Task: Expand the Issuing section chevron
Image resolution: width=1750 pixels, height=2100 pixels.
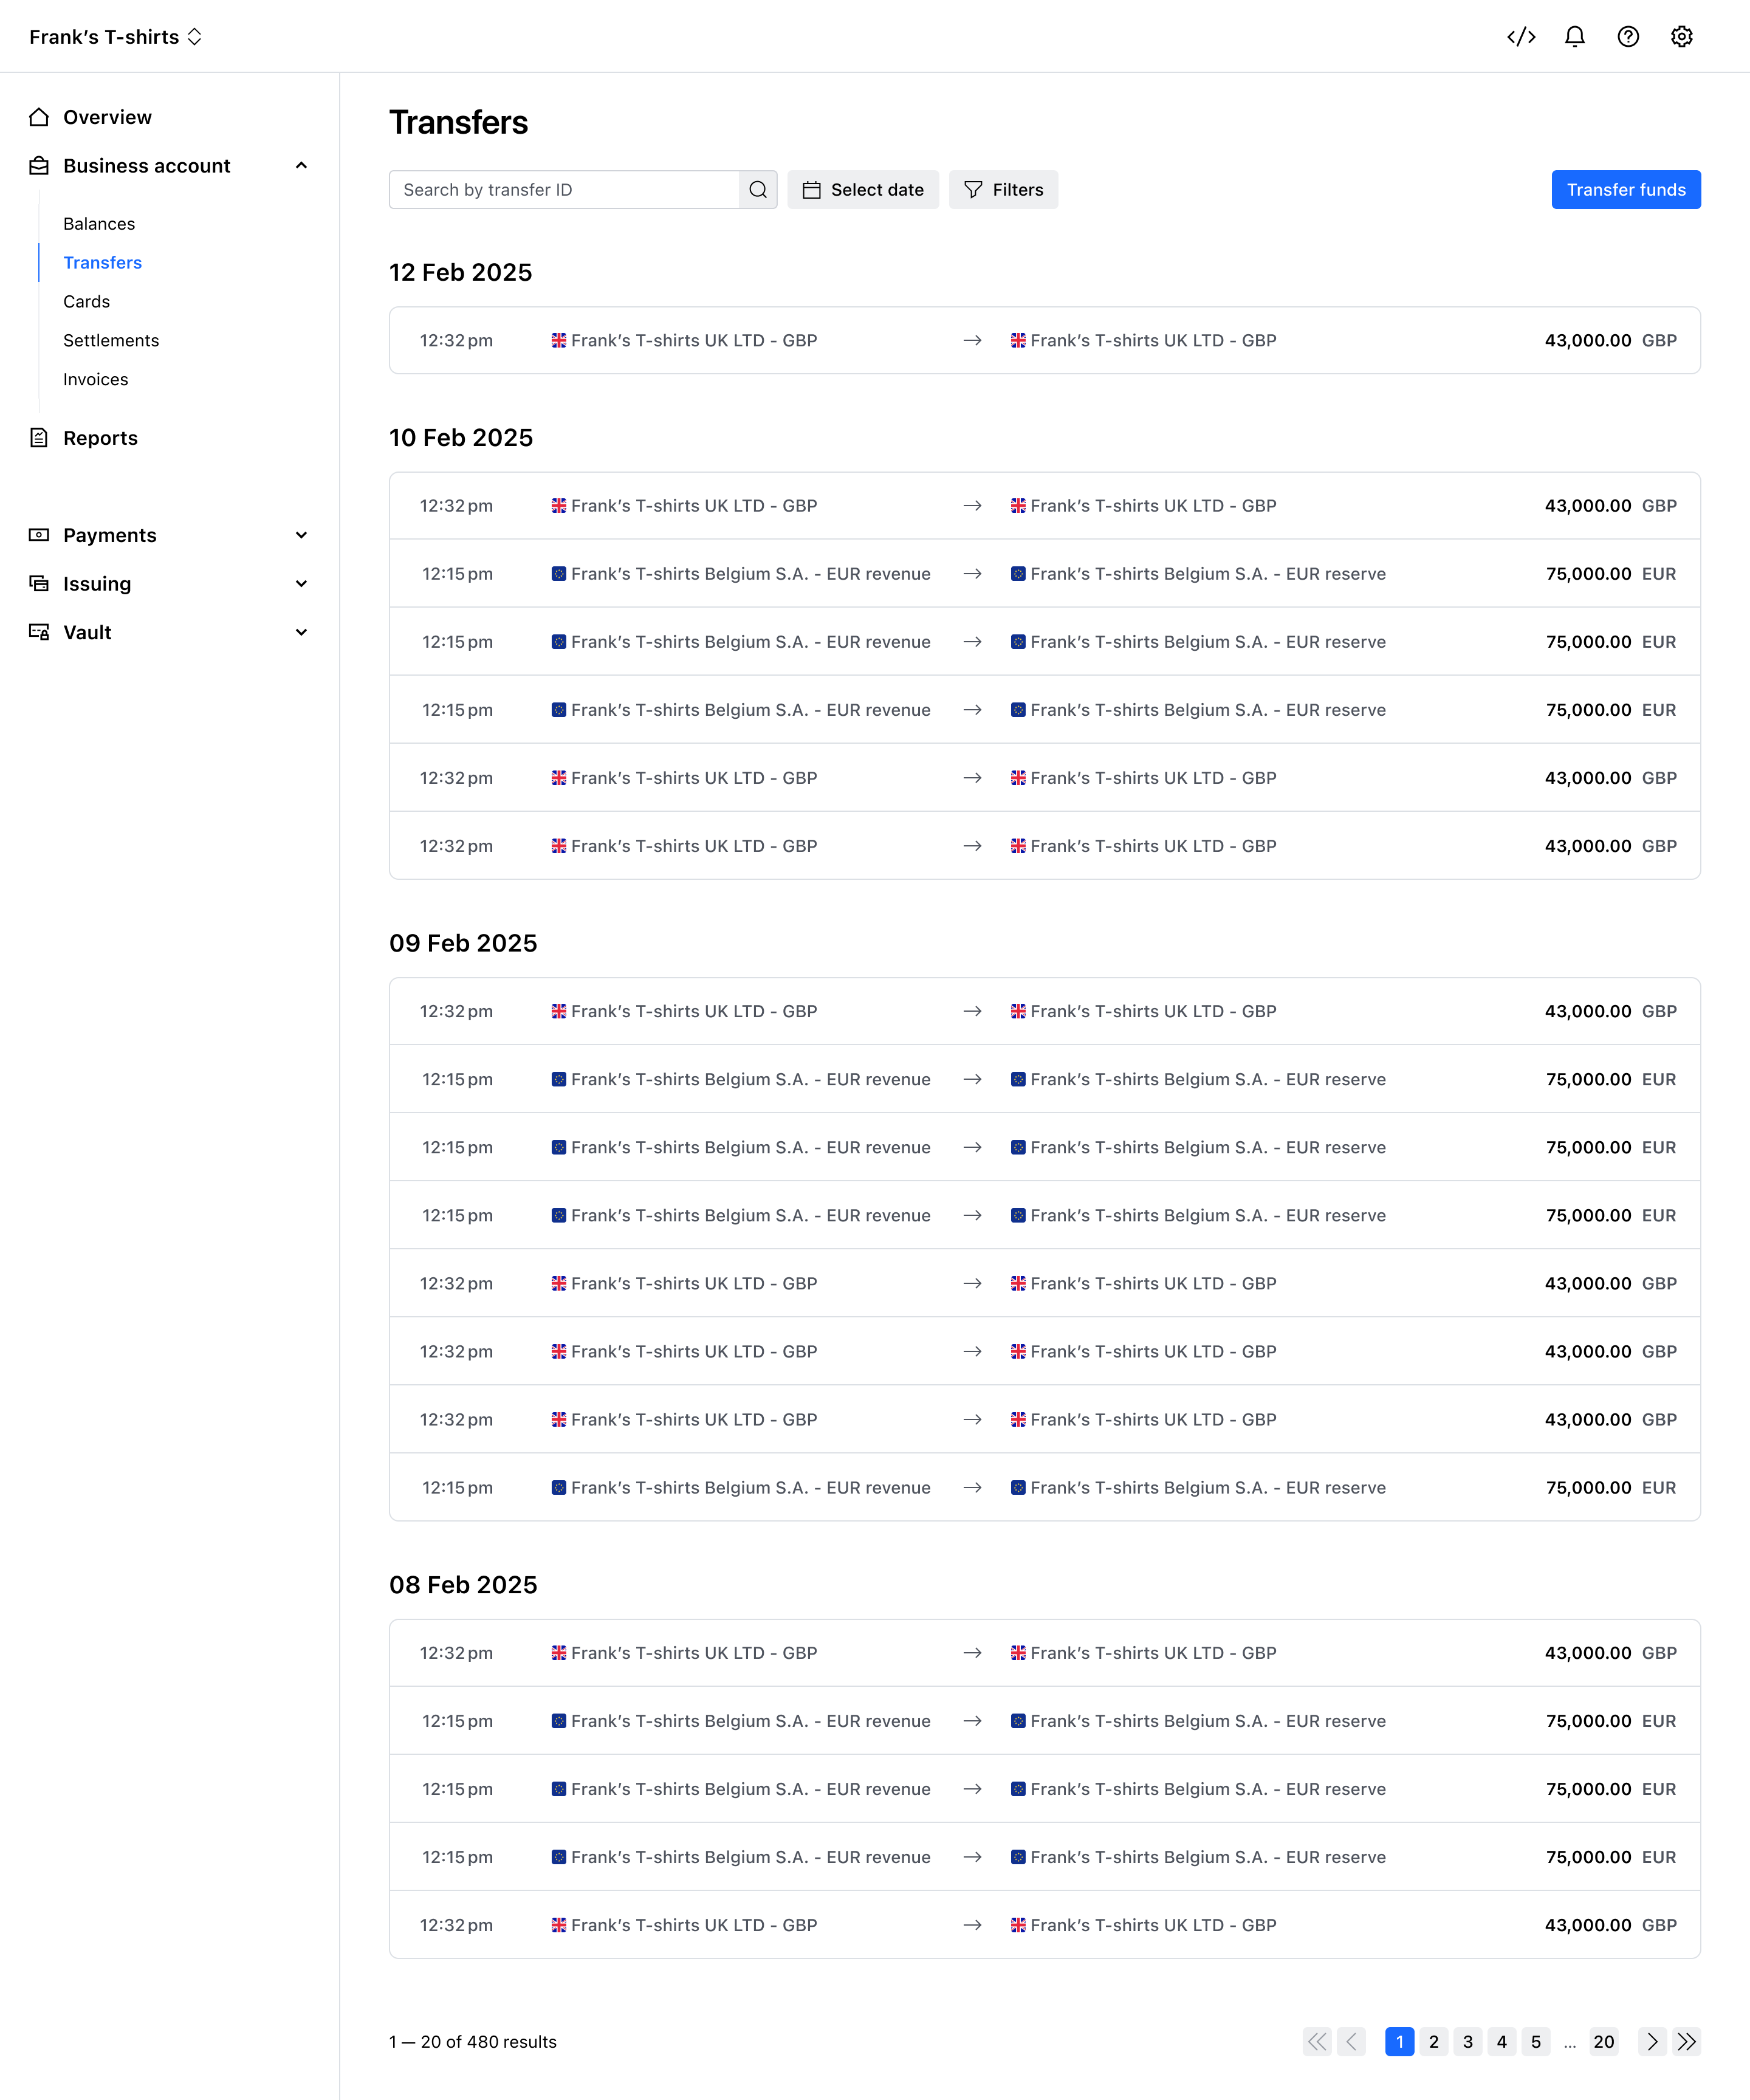Action: click(x=301, y=584)
